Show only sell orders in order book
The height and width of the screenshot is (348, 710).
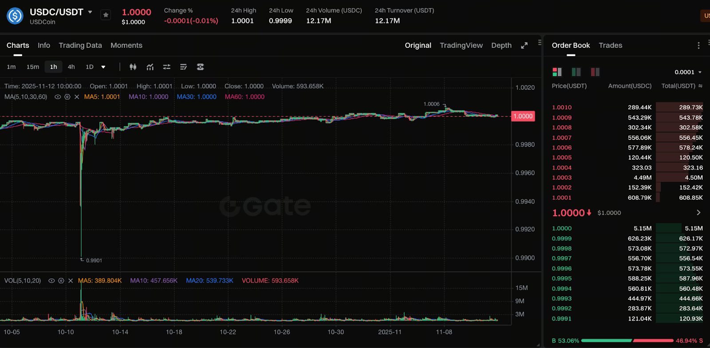point(595,72)
